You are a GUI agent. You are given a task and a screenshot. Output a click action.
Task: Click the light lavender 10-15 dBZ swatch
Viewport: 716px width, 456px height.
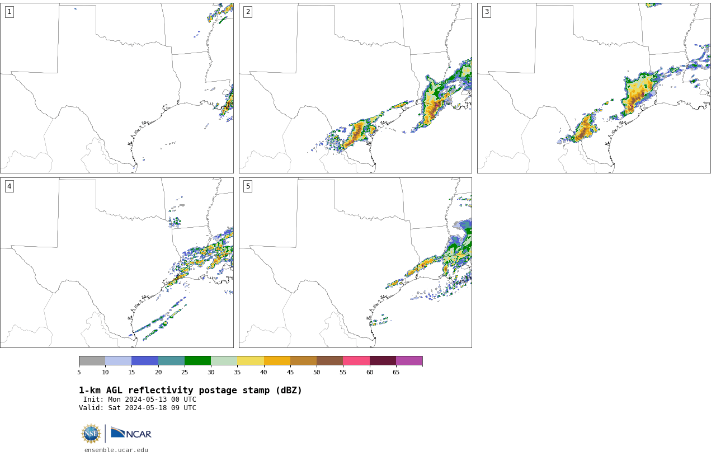[x=118, y=360]
